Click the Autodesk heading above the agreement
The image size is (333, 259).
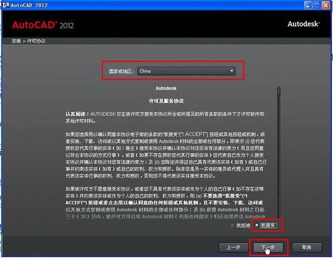coord(166,88)
